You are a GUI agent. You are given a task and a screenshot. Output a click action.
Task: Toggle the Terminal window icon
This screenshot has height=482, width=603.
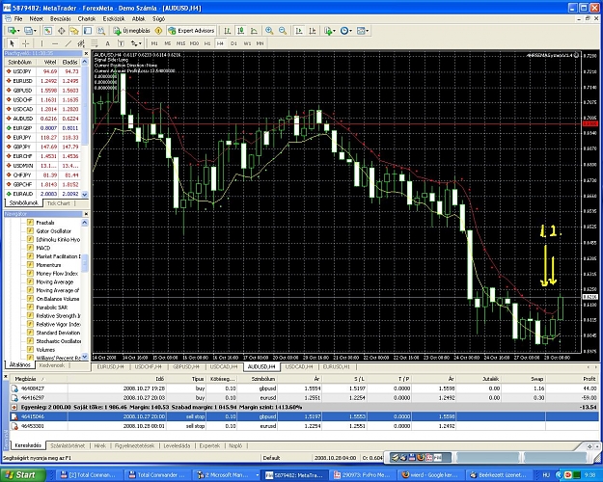coord(88,31)
